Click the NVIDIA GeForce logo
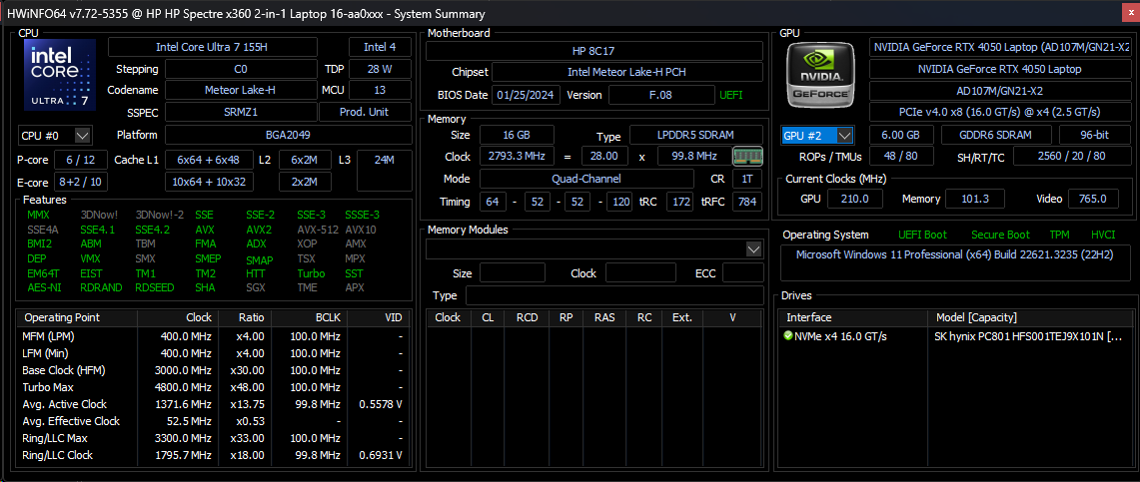Screen dimensions: 1140x482 pyautogui.click(x=821, y=74)
